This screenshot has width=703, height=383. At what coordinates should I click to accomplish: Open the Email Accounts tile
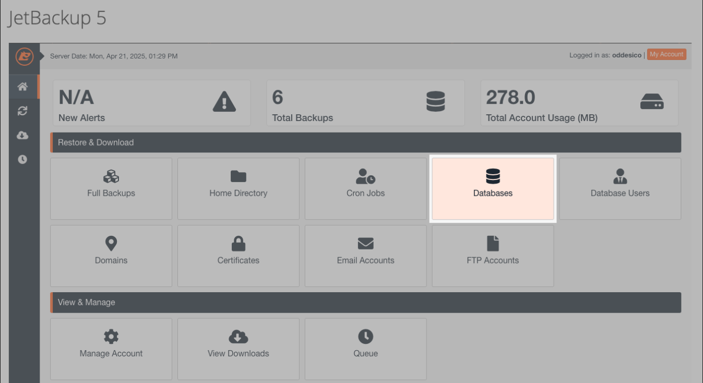(x=366, y=256)
